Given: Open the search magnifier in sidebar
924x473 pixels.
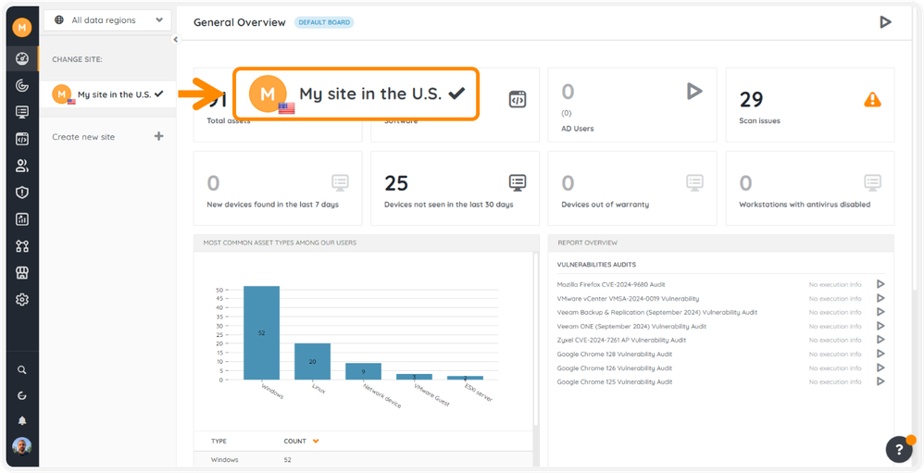Looking at the screenshot, I should point(22,369).
